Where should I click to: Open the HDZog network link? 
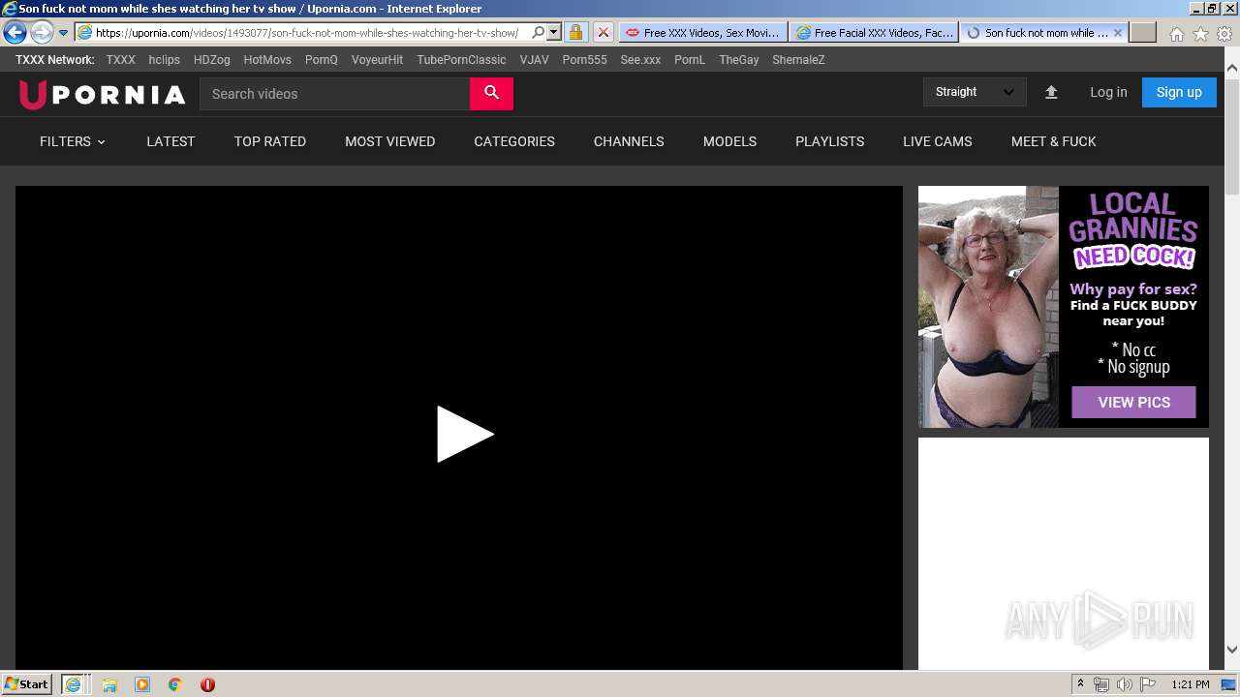(212, 59)
